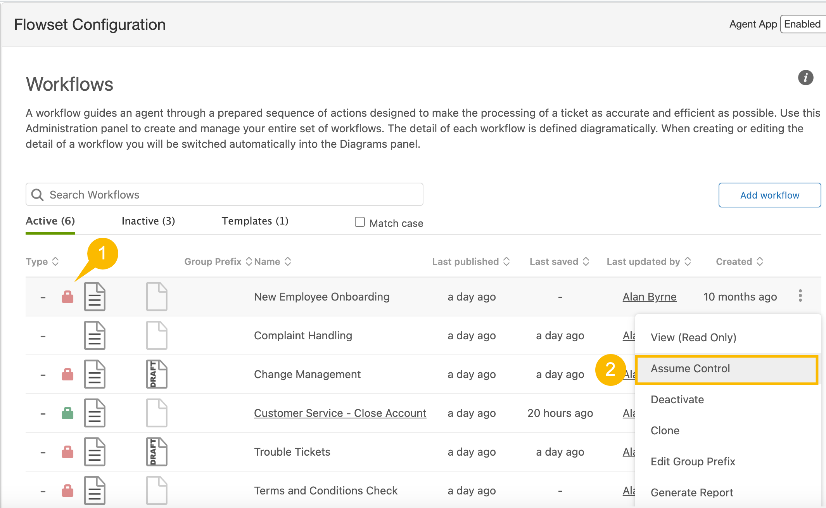Switch to the Active (6) tab

50,221
